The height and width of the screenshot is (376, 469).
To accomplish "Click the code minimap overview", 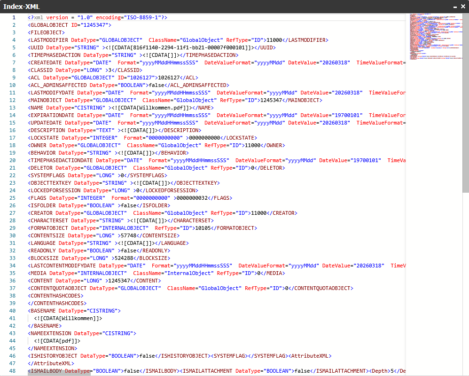I will [432, 37].
